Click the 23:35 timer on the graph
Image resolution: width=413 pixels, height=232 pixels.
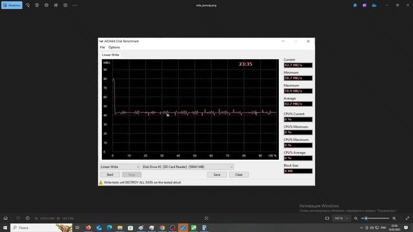point(245,64)
